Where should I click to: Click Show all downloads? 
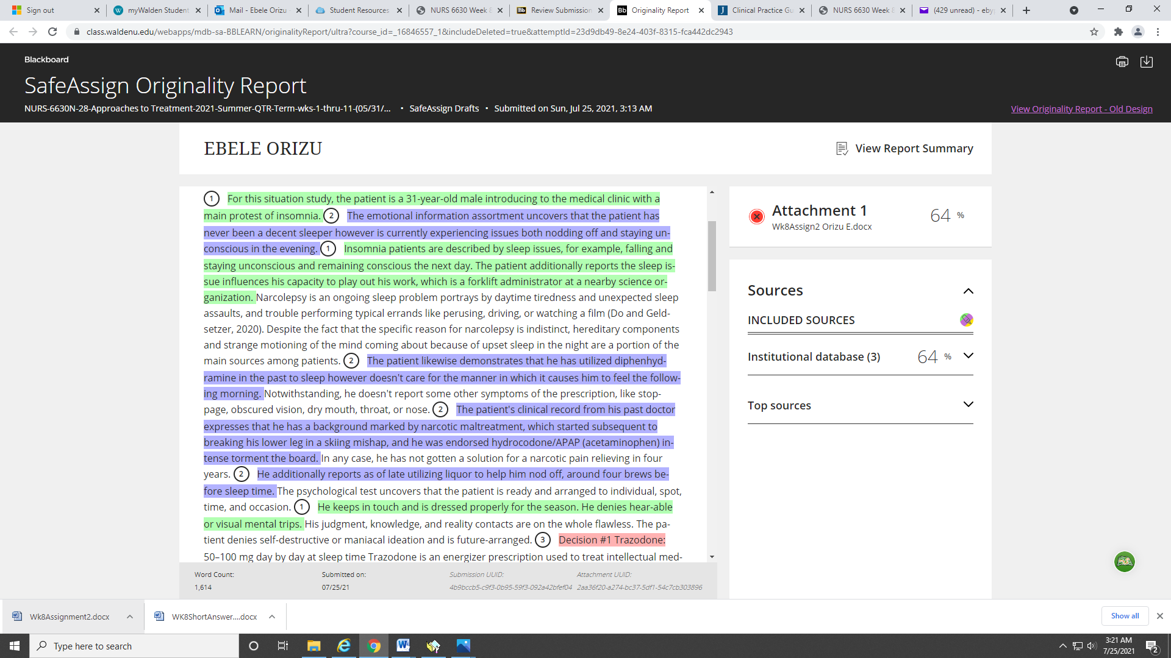click(x=1125, y=616)
